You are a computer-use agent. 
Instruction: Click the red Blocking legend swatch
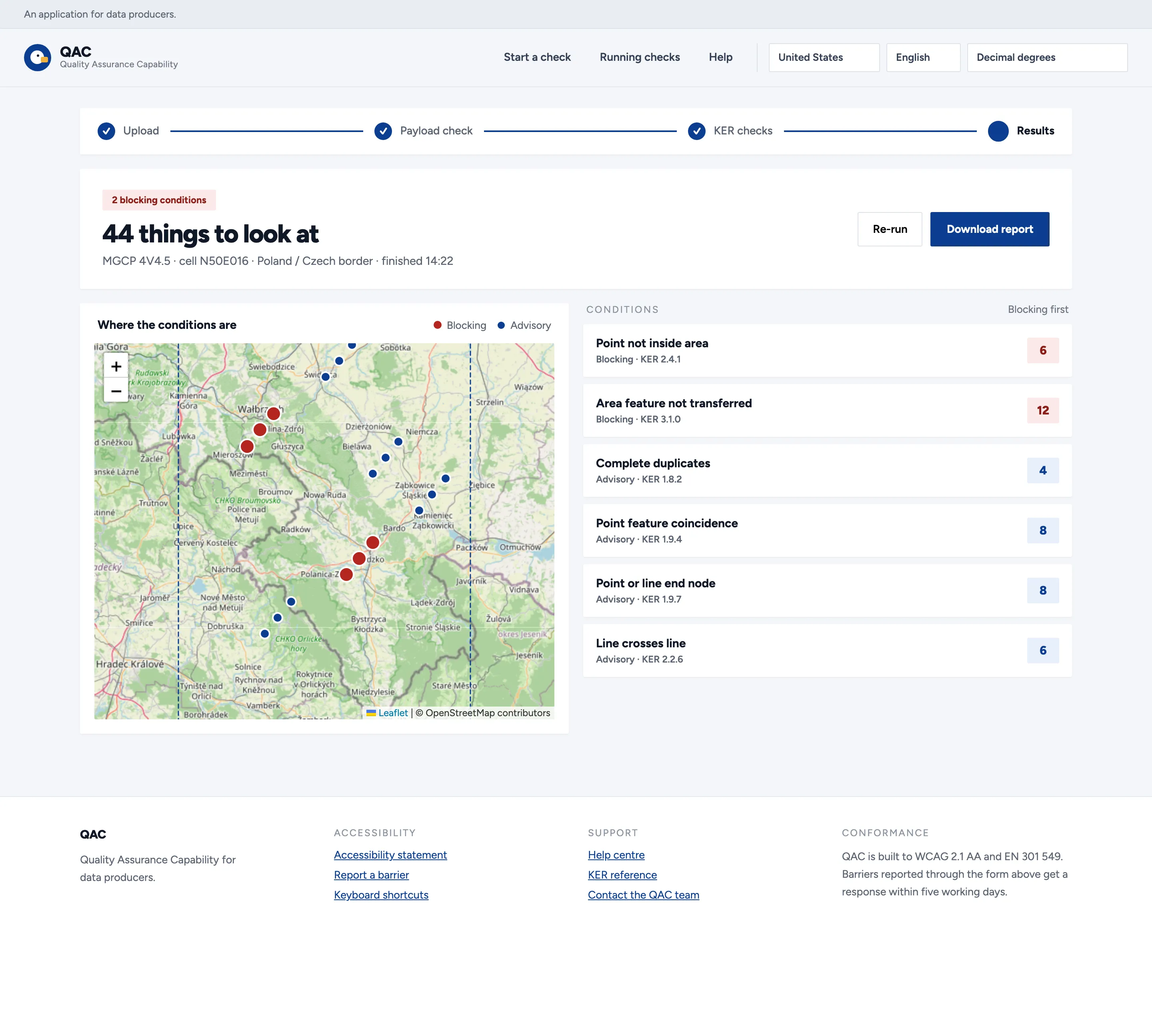[x=438, y=325]
